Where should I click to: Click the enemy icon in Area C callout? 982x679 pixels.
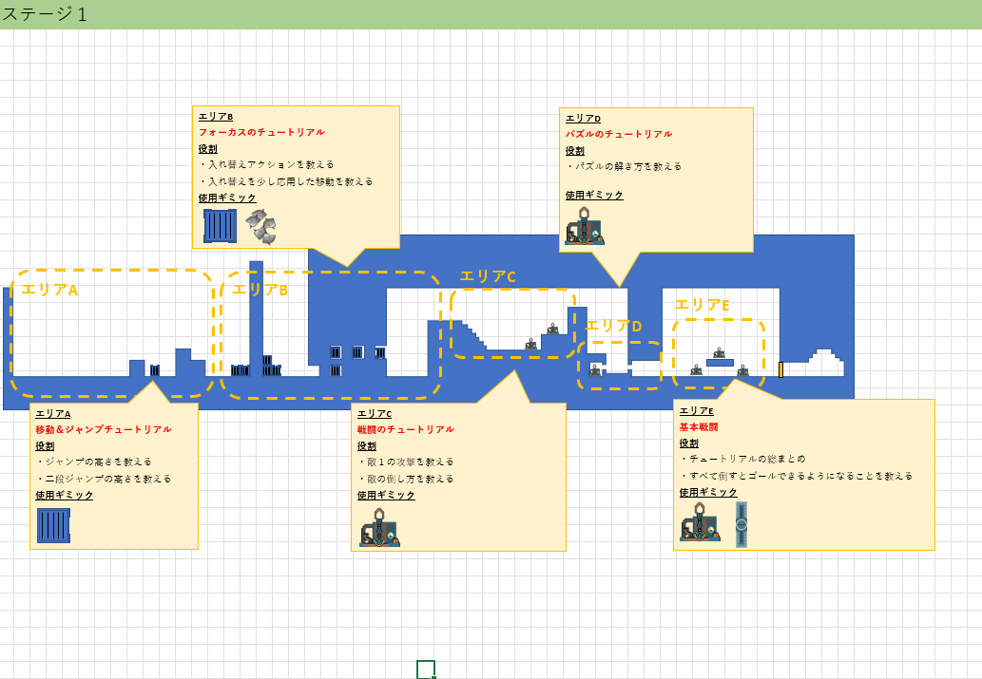pyautogui.click(x=379, y=527)
